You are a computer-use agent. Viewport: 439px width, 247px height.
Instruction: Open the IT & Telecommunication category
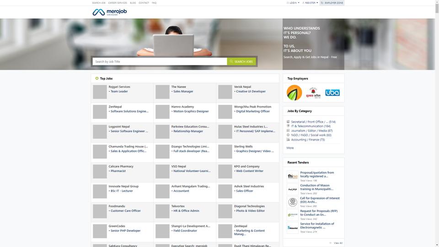click(x=311, y=126)
